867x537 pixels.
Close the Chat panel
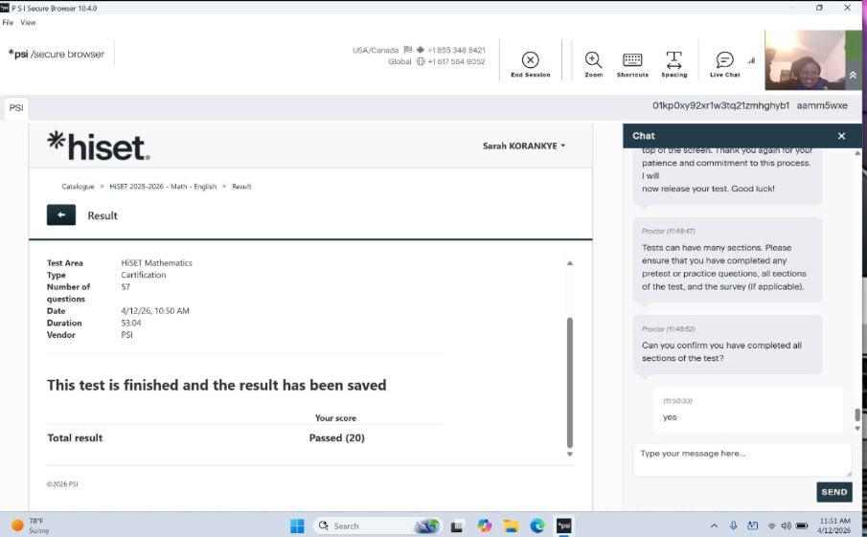(x=841, y=136)
